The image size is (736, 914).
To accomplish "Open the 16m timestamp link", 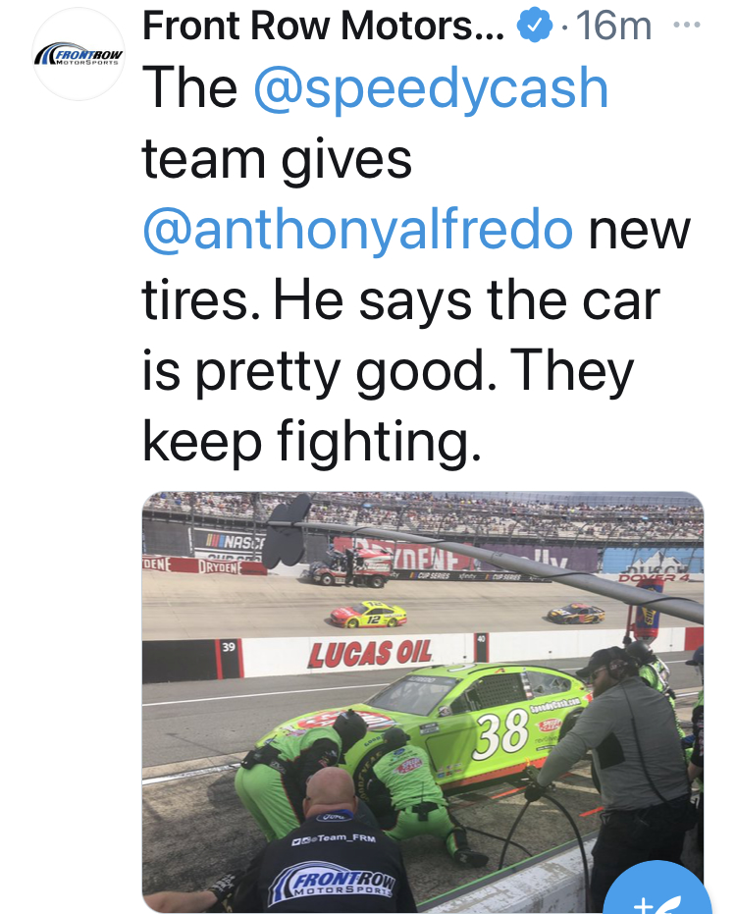I will pos(613,27).
